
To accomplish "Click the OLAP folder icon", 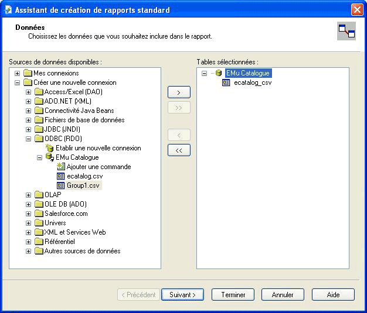I will pos(39,195).
